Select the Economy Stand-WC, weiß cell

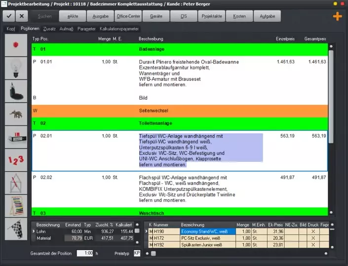(x=208, y=231)
